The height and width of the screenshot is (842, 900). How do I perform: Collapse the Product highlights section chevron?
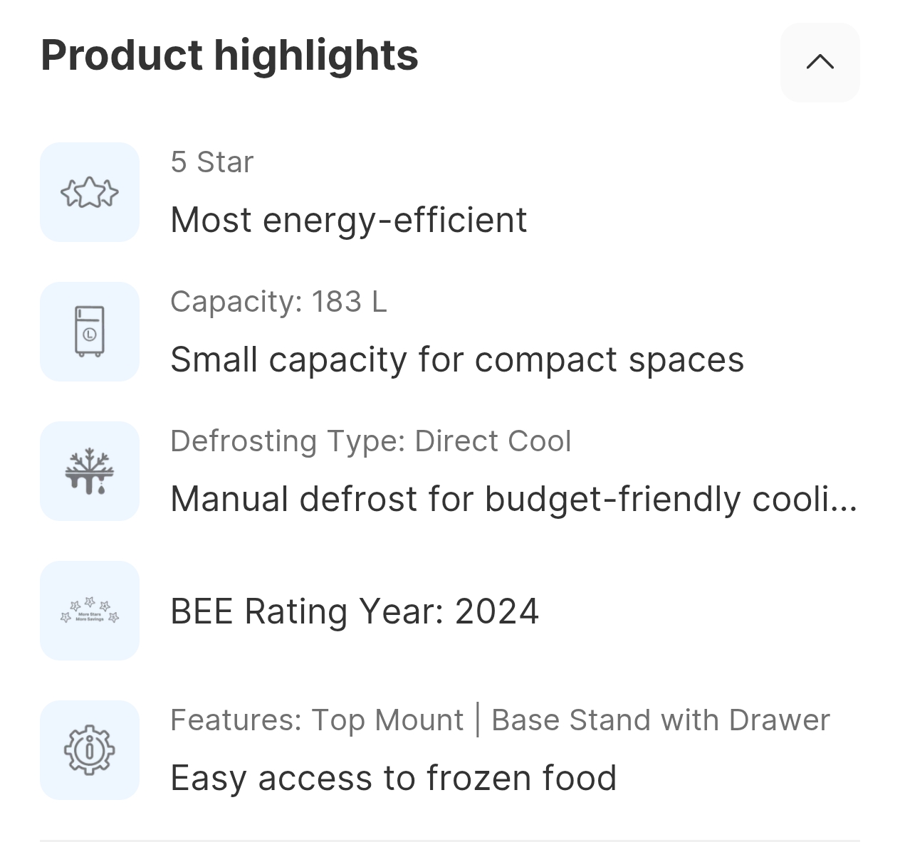820,62
